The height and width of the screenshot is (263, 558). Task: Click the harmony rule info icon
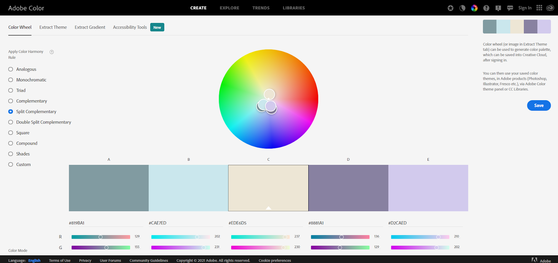point(52,52)
